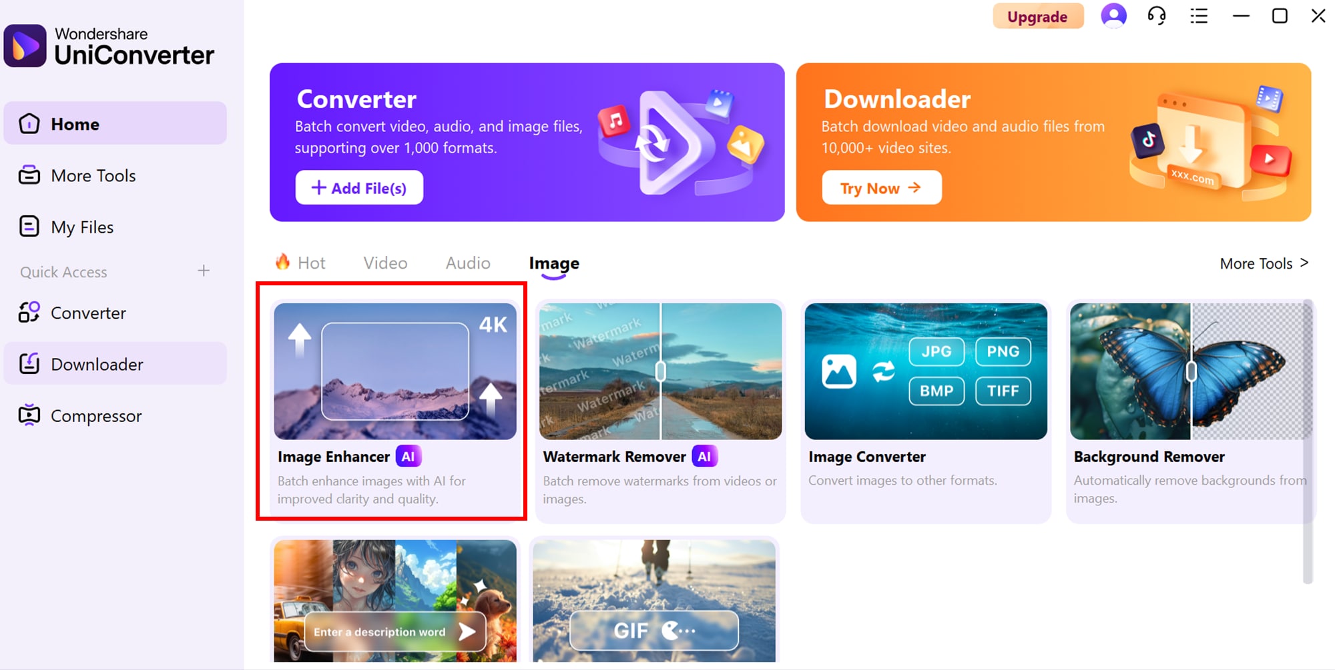Add a Quick Access item with plus
Image resolution: width=1335 pixels, height=670 pixels.
click(204, 271)
